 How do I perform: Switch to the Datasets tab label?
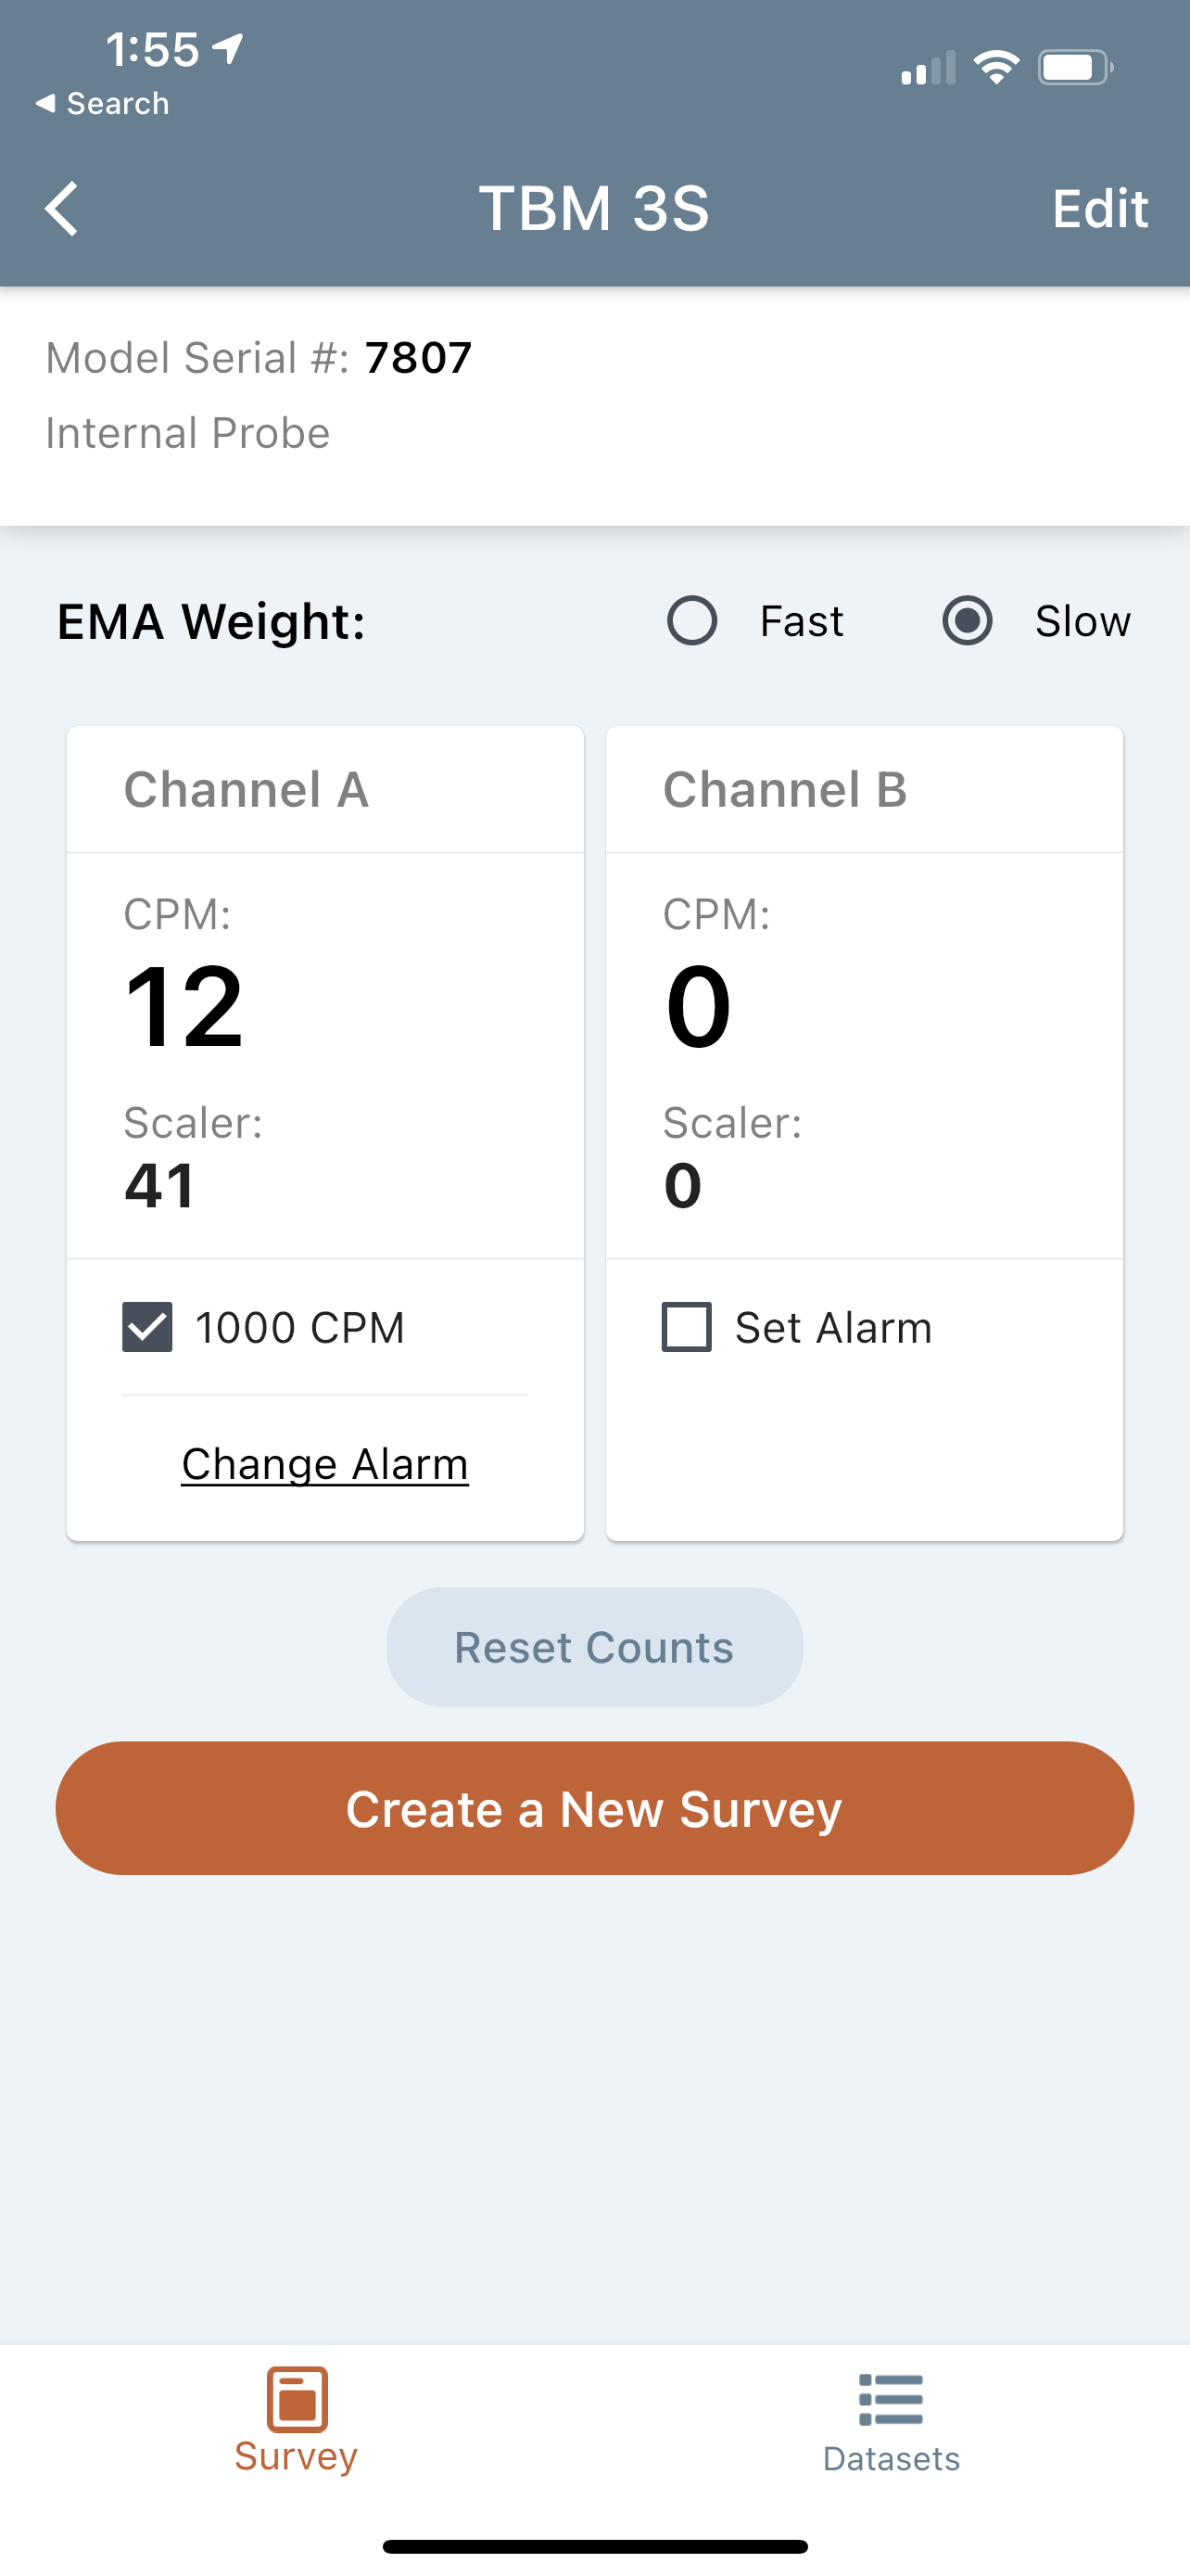[x=891, y=2459]
